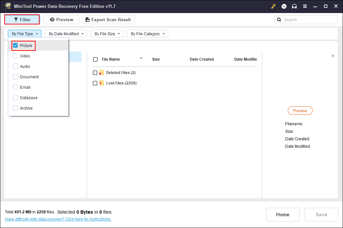Open the By File Size dropdown
343x228 pixels.
pos(107,34)
